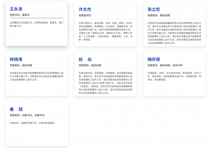Viewport: 212px width, 148px height.
Task: Select 许文杰's responsibilities description text
Action: 105,31
